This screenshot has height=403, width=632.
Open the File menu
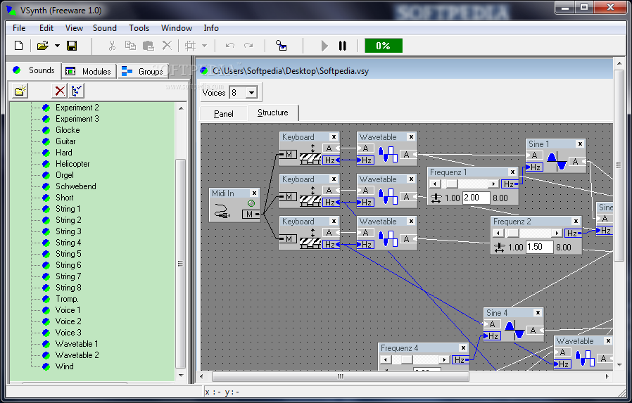[19, 27]
